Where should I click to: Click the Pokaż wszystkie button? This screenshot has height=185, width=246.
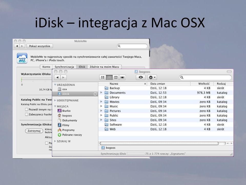pos(40,46)
